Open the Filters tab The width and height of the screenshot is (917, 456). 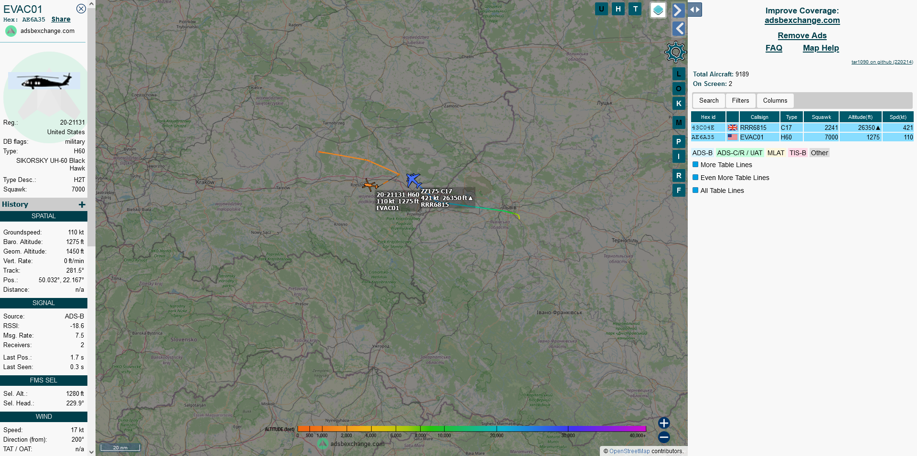click(740, 100)
